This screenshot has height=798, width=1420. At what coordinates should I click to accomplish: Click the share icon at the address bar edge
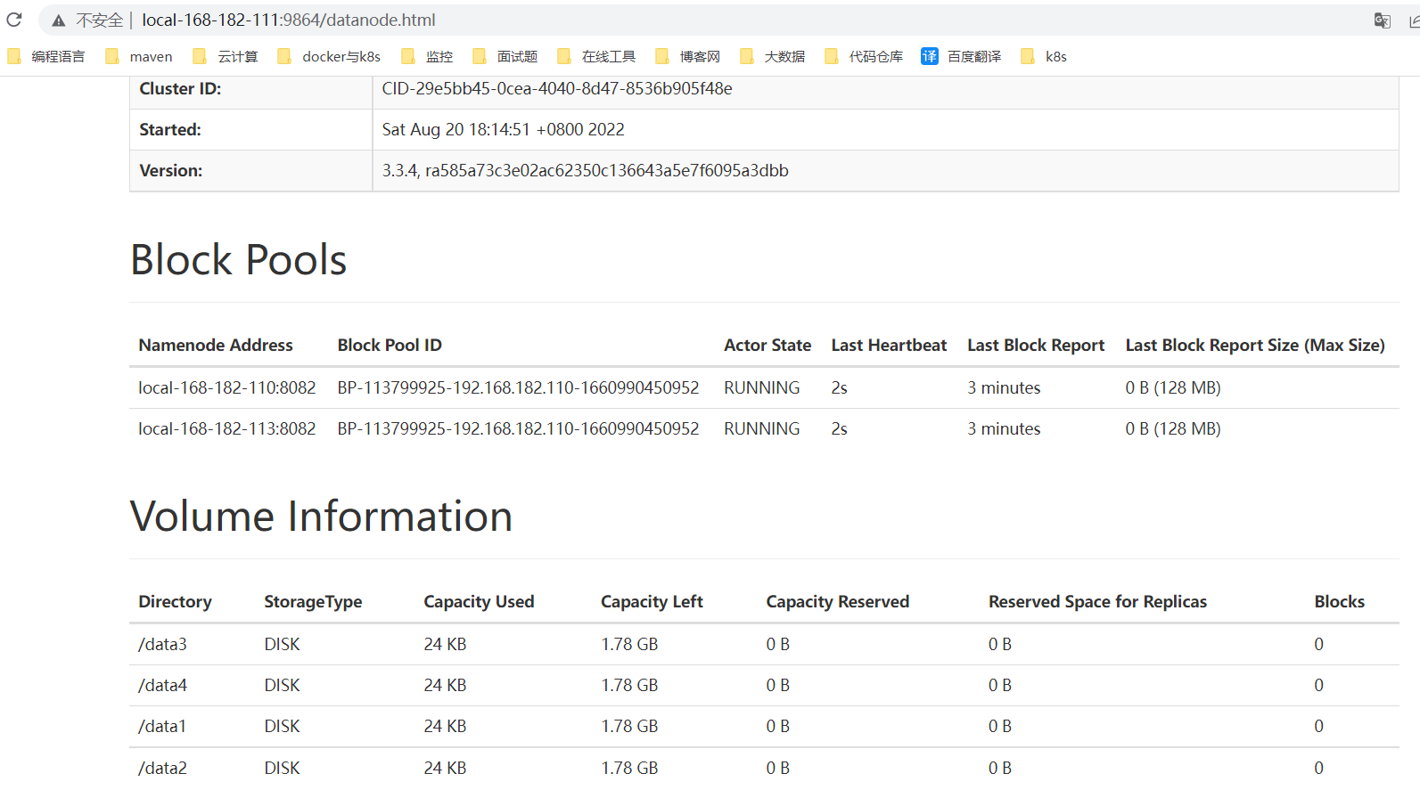click(1414, 20)
